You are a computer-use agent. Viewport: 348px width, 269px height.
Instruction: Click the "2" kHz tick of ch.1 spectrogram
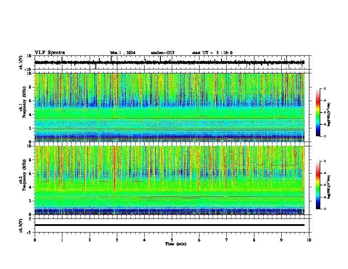point(30,128)
